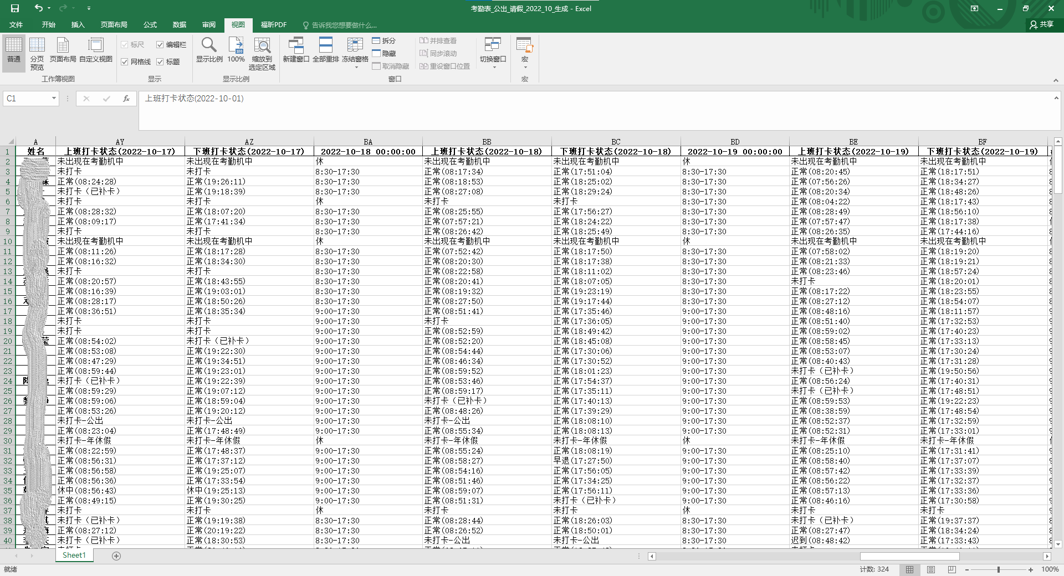The width and height of the screenshot is (1064, 576).
Task: Click the zoom slider handle
Action: 999,569
